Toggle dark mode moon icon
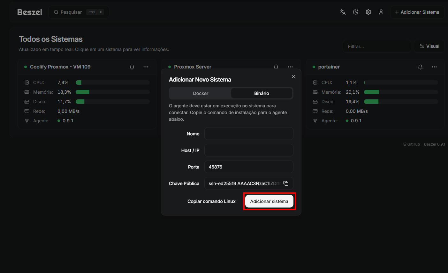The image size is (448, 273). pos(355,12)
